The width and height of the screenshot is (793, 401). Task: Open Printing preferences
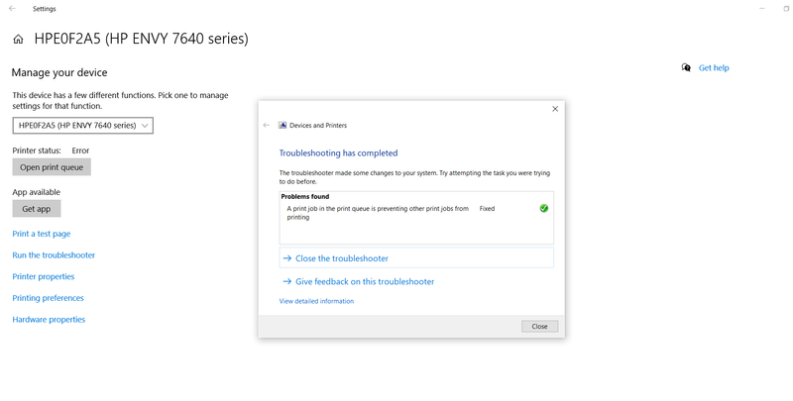(x=48, y=298)
